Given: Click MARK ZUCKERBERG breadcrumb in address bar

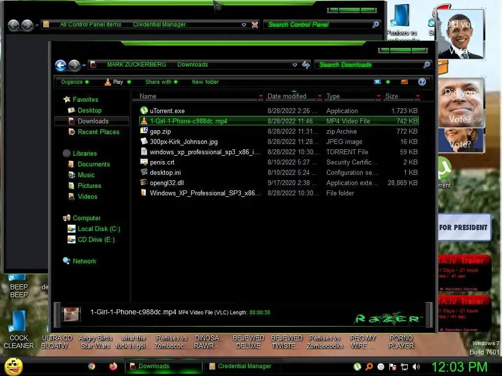Looking at the screenshot, I should tap(137, 65).
